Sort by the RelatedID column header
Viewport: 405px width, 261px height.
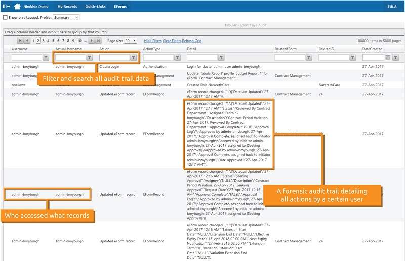326,49
